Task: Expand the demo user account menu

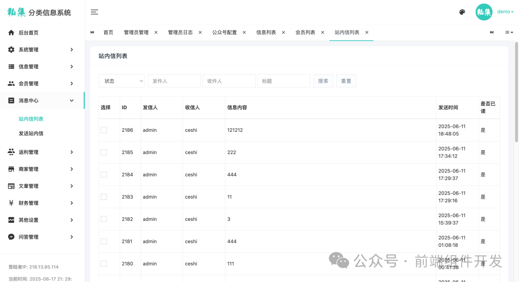Action: [x=504, y=12]
